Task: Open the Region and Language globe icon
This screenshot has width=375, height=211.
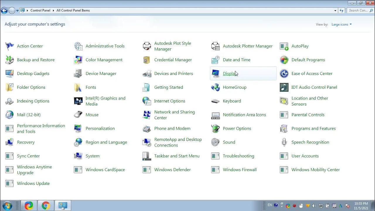Action: pos(78,142)
